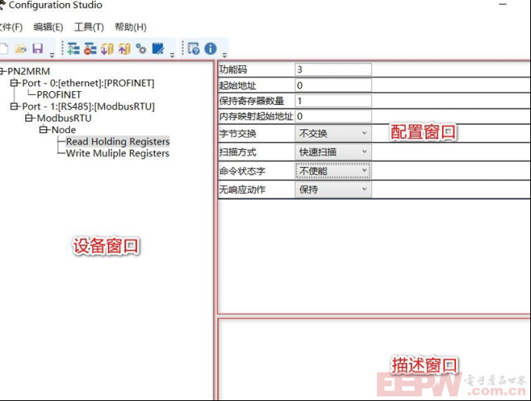Select the PN2MRM root tree item
The image size is (531, 401).
(x=29, y=71)
